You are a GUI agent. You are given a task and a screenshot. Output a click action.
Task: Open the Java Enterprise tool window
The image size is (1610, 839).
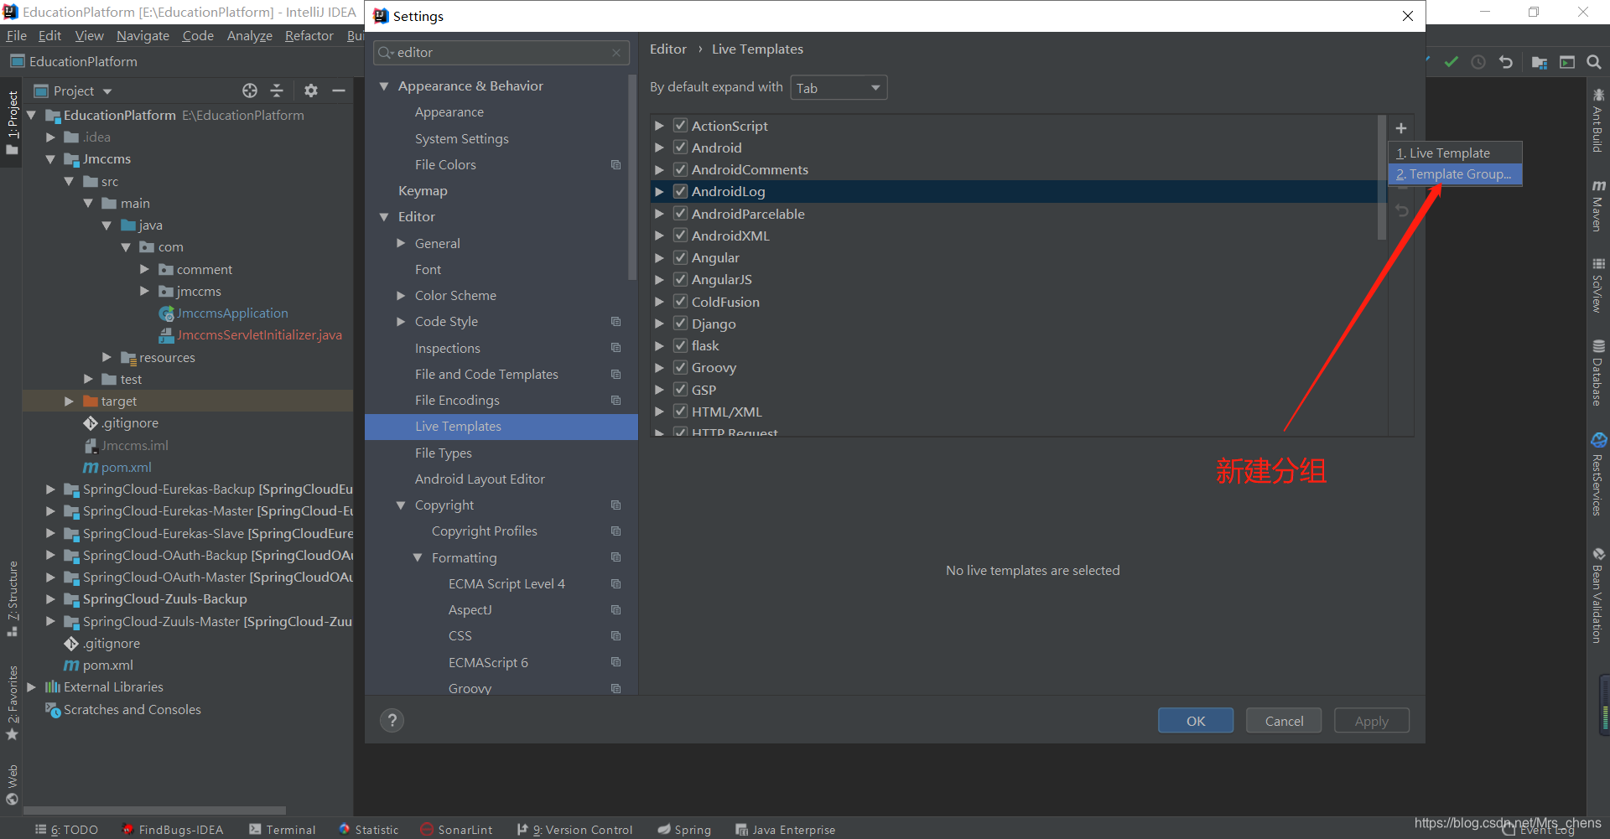click(x=786, y=830)
